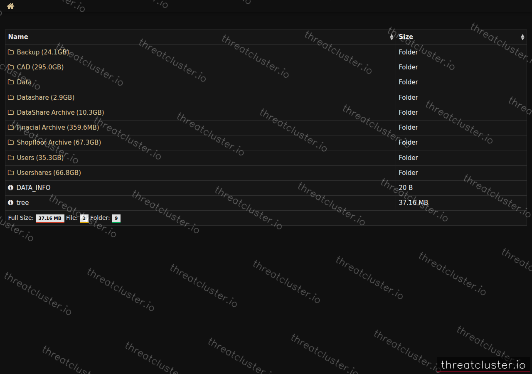Open Shopfloor Archive (67.3GB) folder
Image resolution: width=532 pixels, height=374 pixels.
pyautogui.click(x=59, y=143)
